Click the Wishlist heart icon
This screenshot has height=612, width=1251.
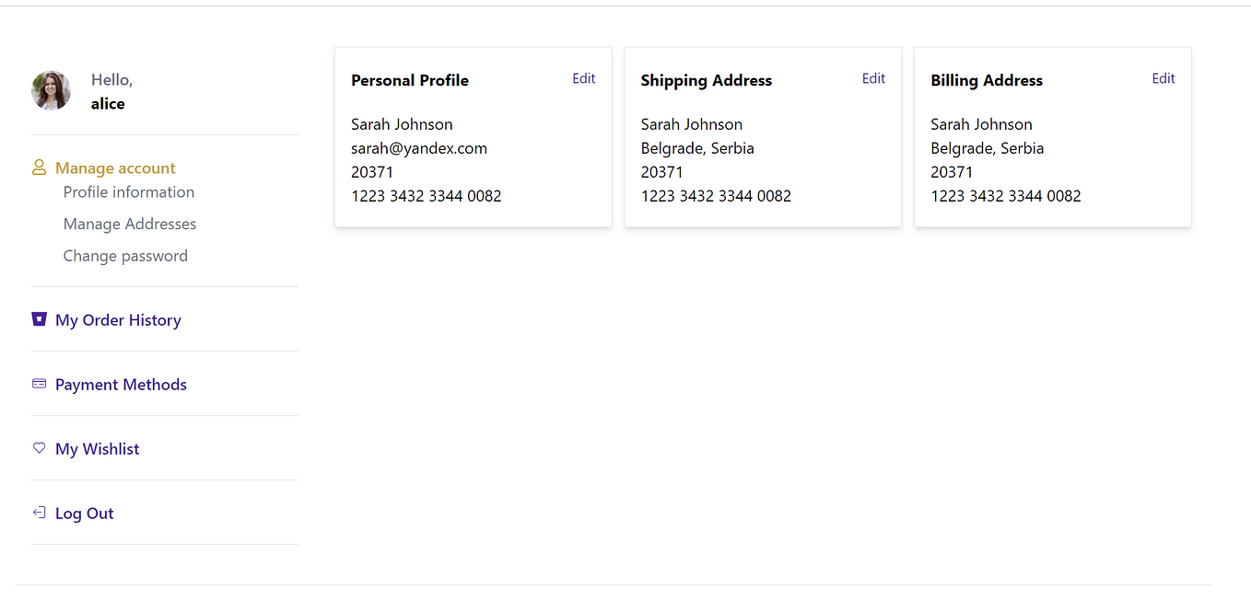(x=39, y=448)
